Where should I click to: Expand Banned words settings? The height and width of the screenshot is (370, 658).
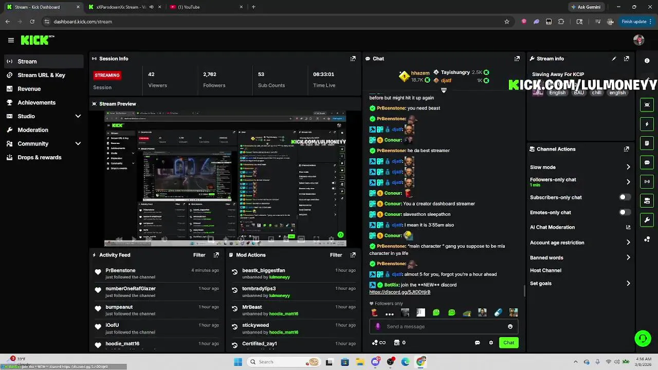point(628,257)
